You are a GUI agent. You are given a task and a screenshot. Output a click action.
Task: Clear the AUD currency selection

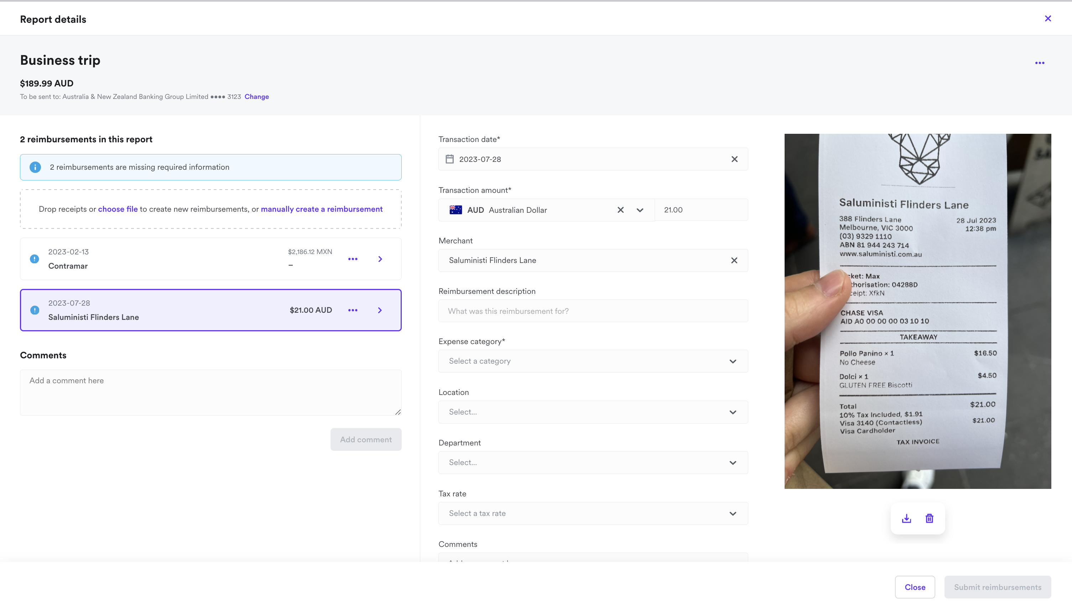pos(620,210)
